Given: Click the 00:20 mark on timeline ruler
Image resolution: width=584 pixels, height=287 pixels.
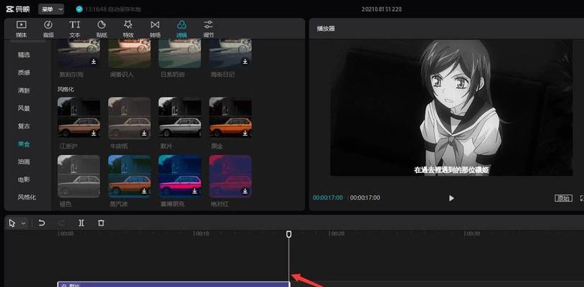Looking at the screenshot, I should [337, 234].
